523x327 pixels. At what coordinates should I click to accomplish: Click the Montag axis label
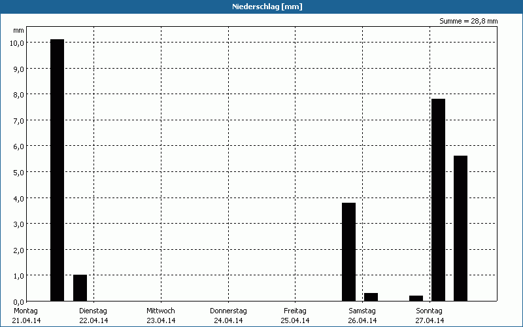[25, 311]
